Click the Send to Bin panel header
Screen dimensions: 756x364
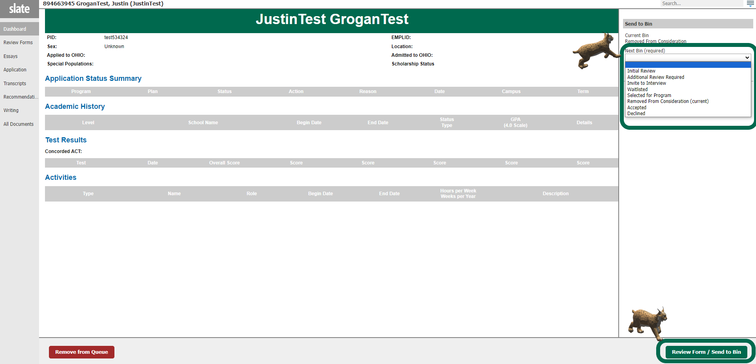(688, 24)
